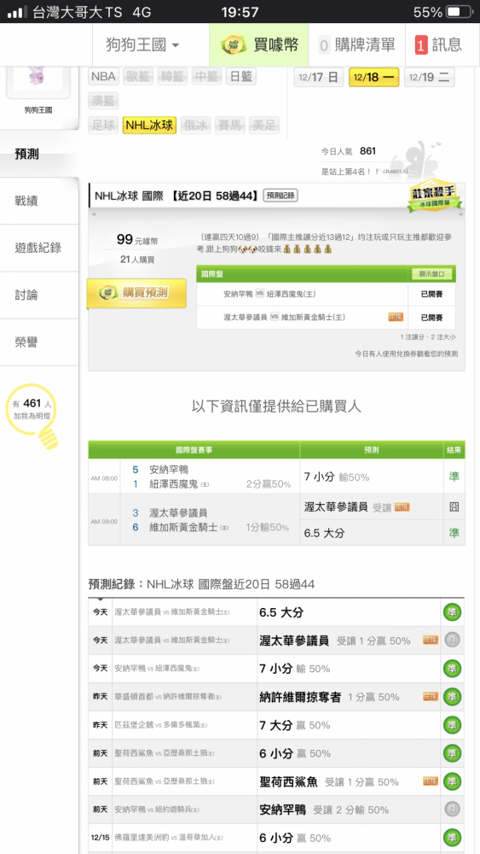Click 主推 tag in 聖荷西鯊魚 record row
This screenshot has width=480, height=854.
pyautogui.click(x=431, y=781)
